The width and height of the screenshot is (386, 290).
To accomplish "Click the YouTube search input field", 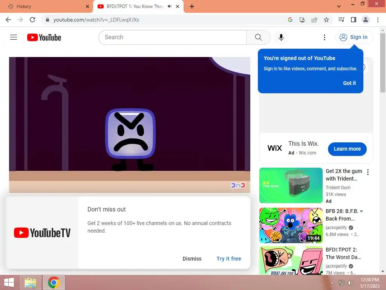I will [x=173, y=37].
